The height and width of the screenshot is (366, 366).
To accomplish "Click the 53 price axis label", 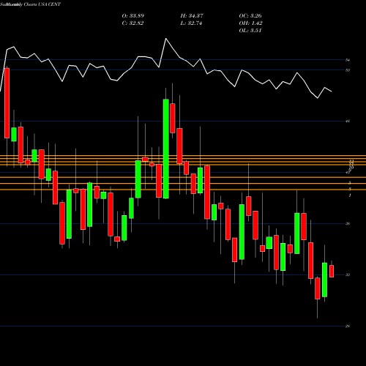I will [348, 70].
